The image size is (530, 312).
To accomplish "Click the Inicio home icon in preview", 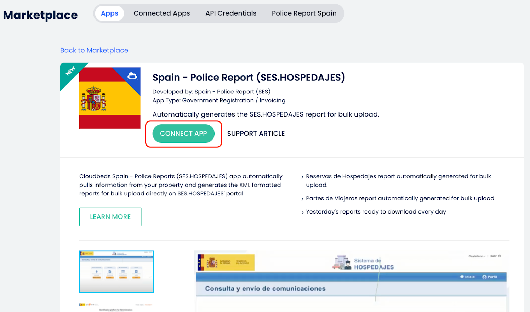I will 462,277.
